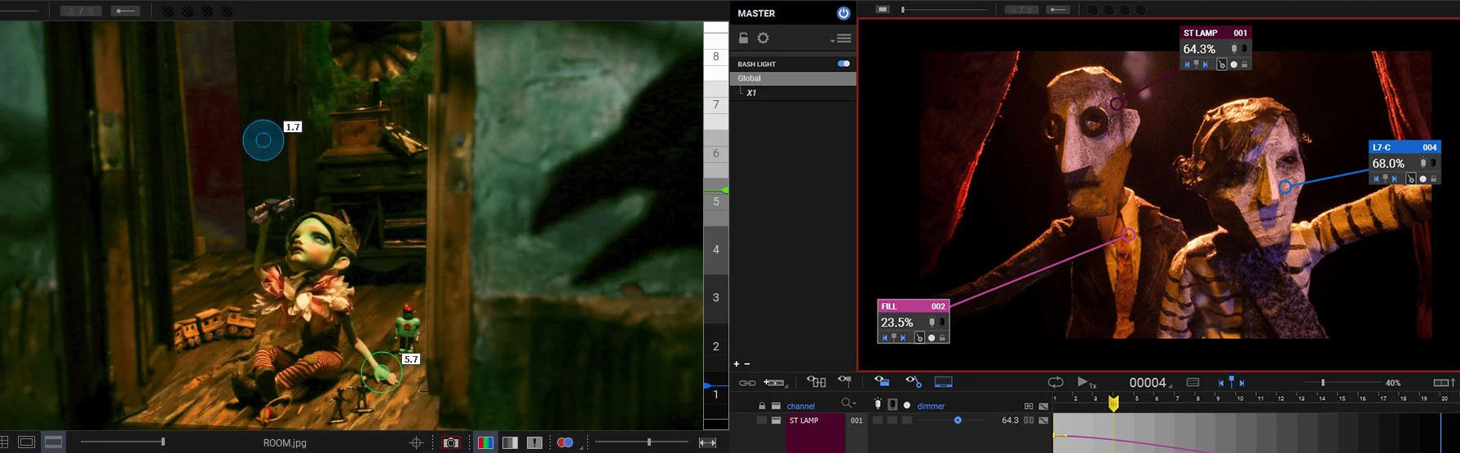Click the eye with grid visibility icon
This screenshot has height=453, width=1460.
816,381
